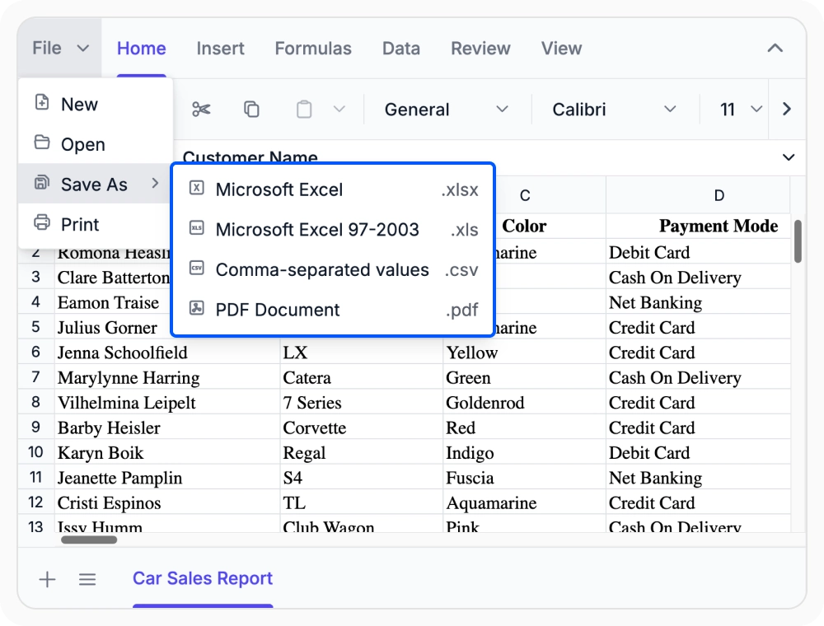Add a new sheet with the plus icon

coord(47,579)
